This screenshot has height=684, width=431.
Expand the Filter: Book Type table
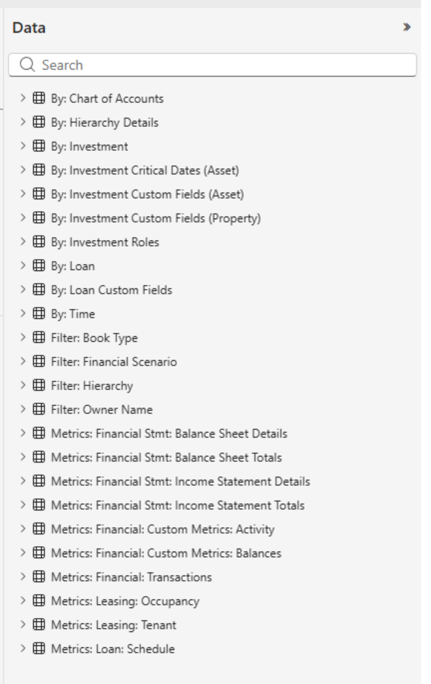point(23,338)
